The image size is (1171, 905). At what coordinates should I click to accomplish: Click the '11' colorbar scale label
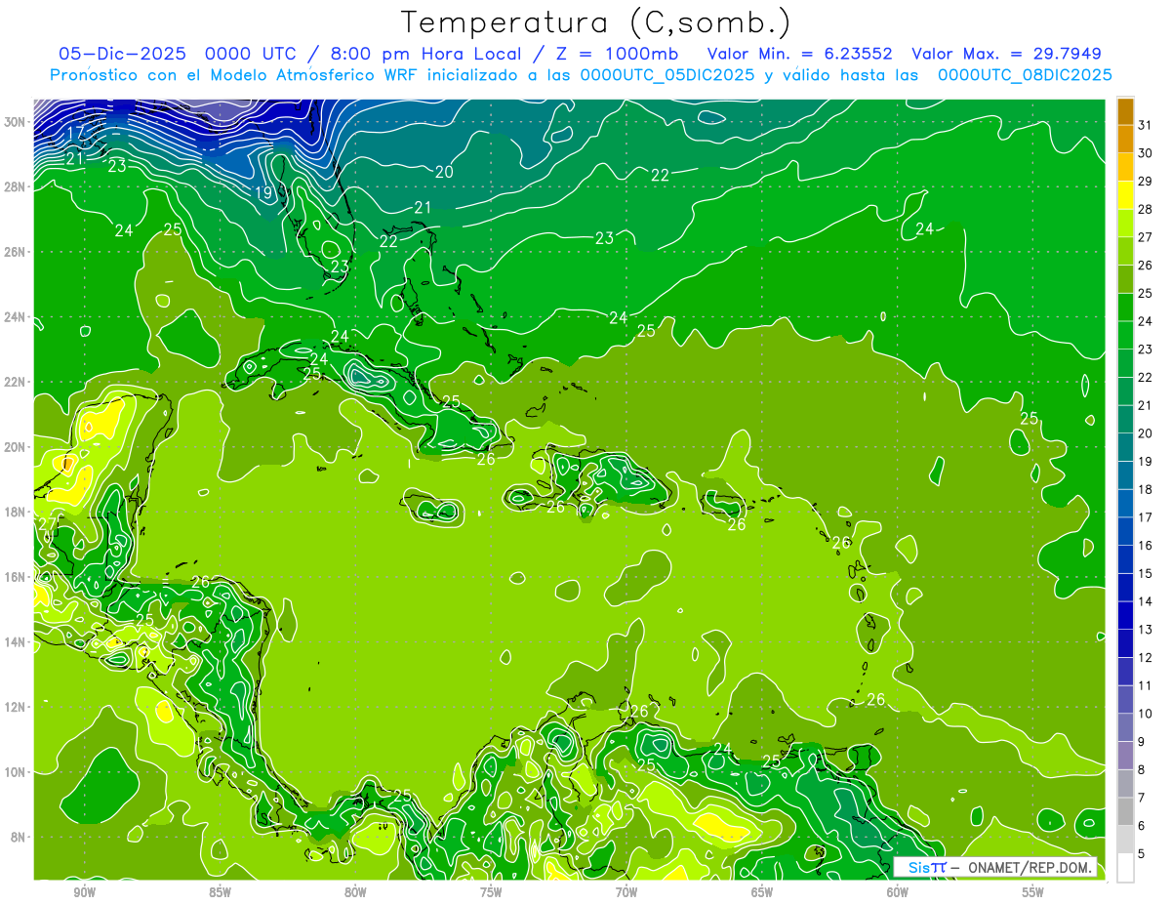(x=1146, y=685)
